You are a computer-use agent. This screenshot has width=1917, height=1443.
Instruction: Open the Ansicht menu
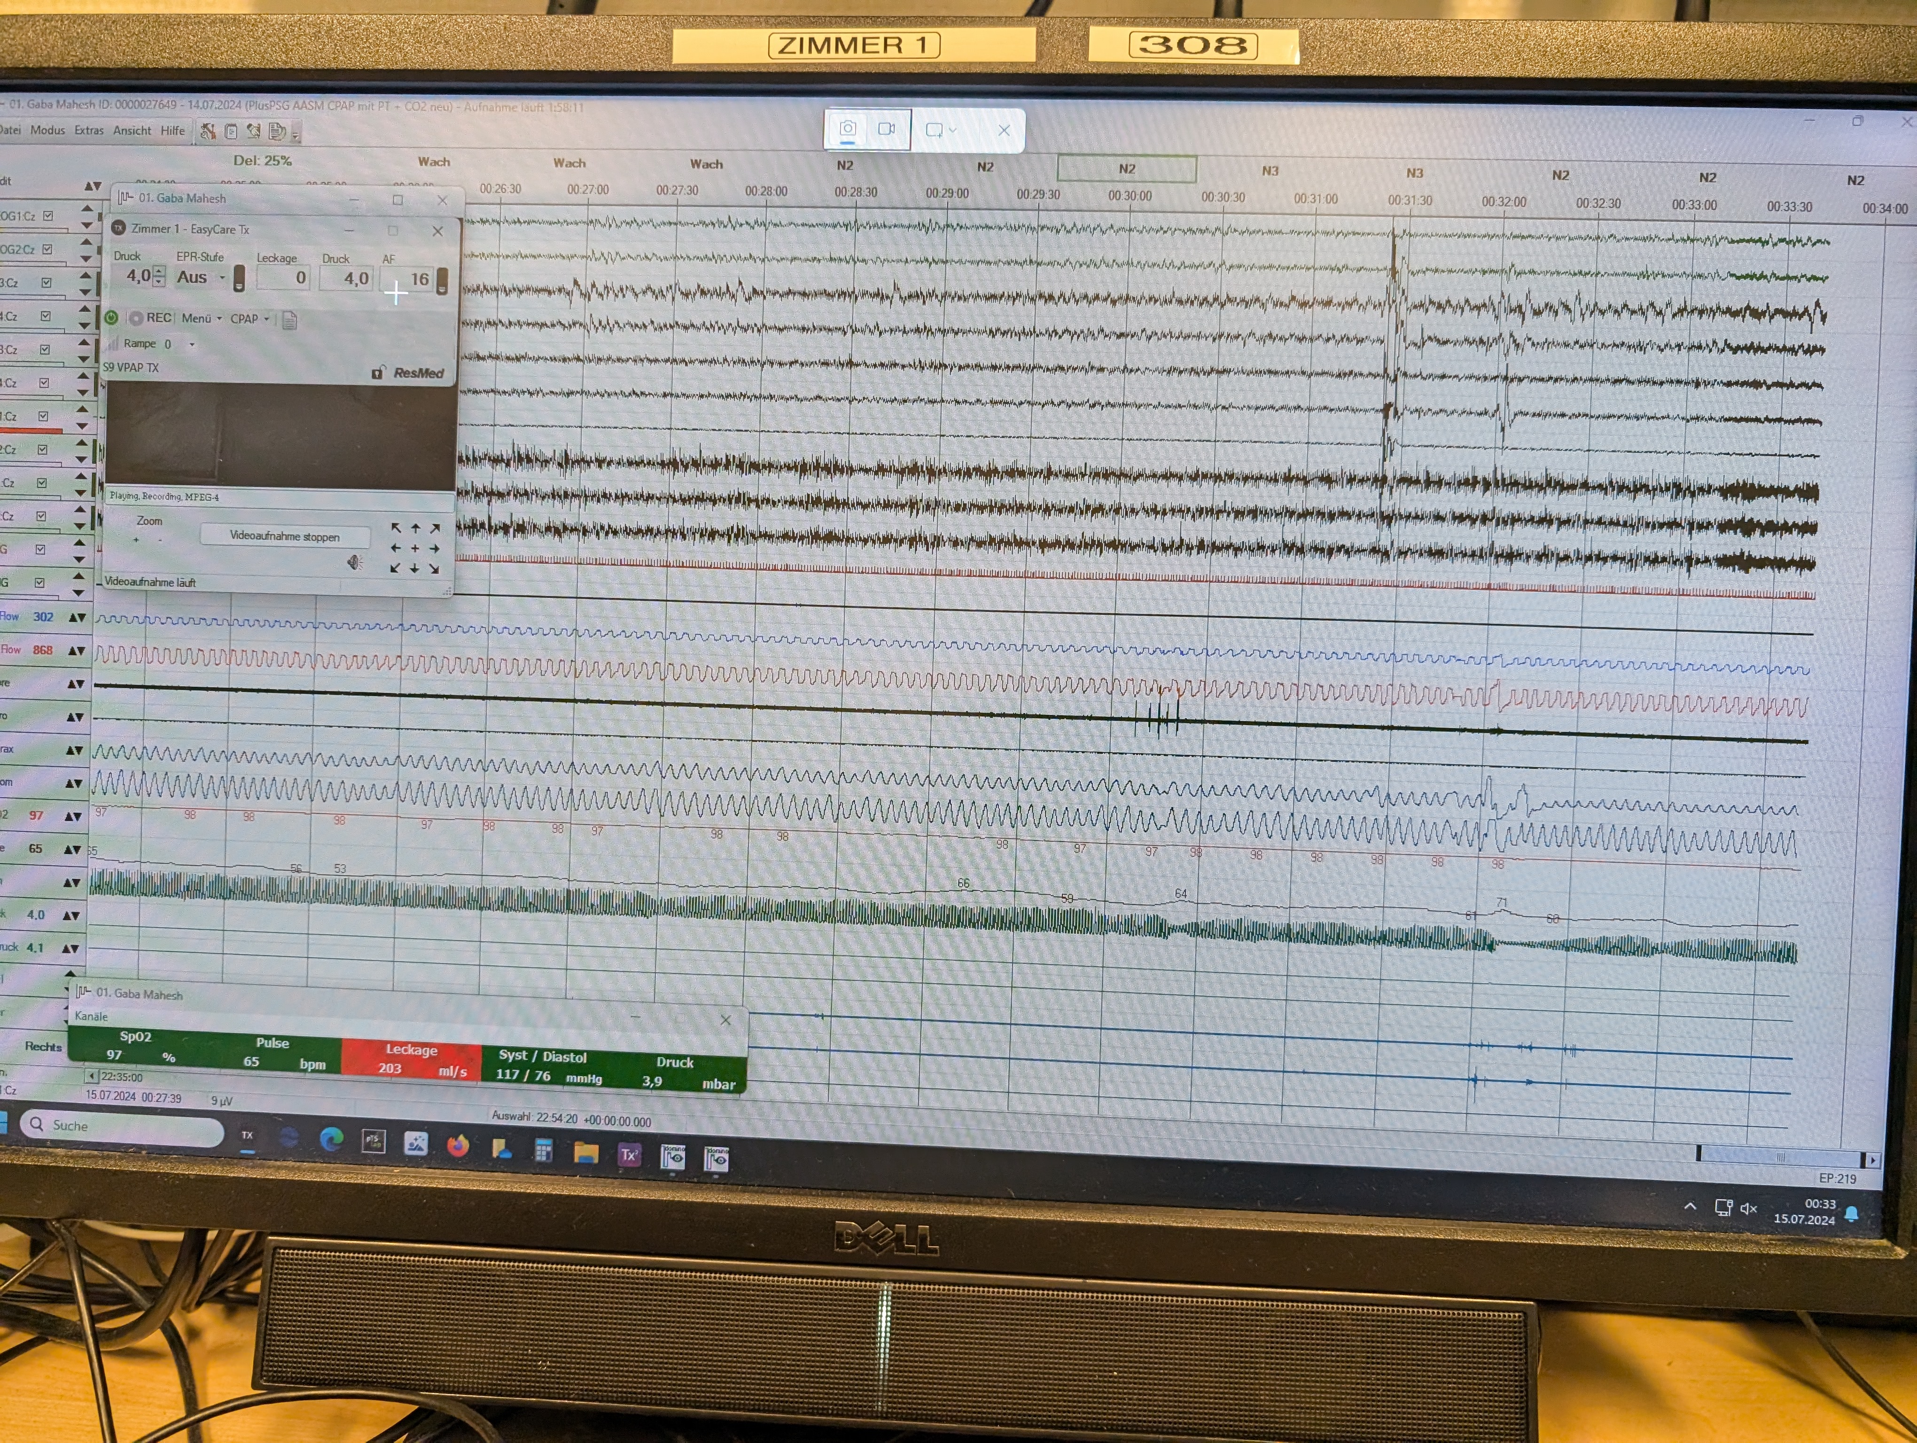pos(132,131)
